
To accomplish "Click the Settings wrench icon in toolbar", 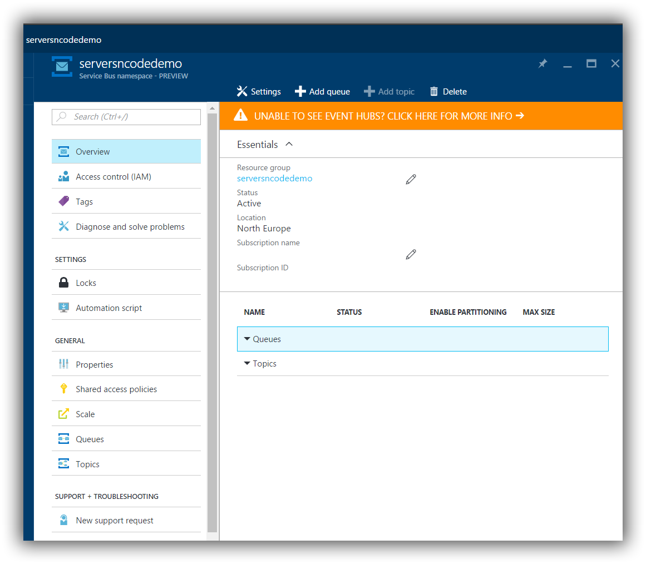I will coord(242,91).
